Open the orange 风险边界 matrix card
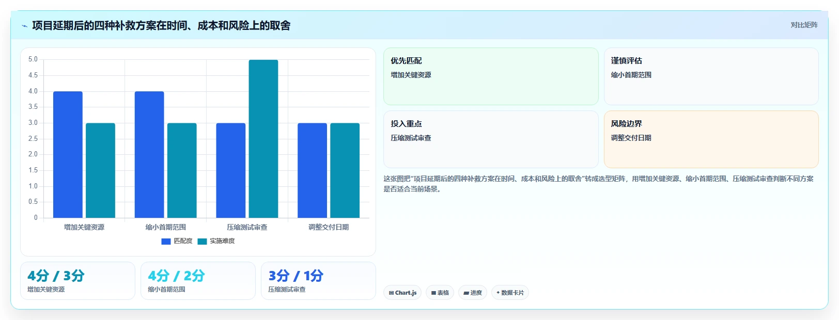 [711, 139]
